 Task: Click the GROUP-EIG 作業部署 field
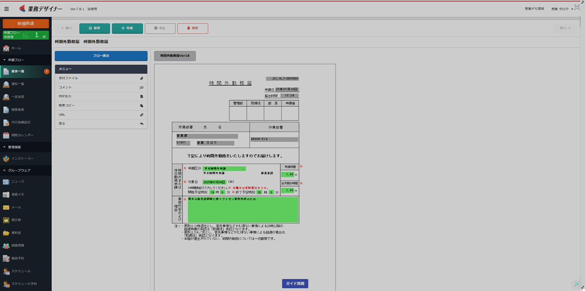(274, 139)
